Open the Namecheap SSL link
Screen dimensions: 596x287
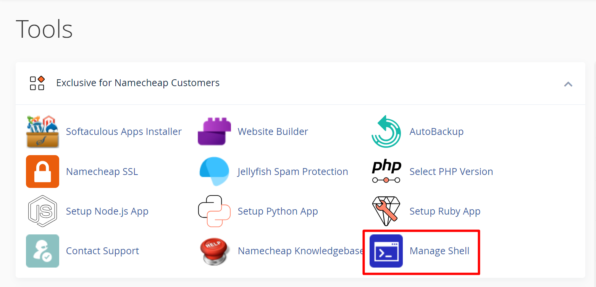pos(102,172)
